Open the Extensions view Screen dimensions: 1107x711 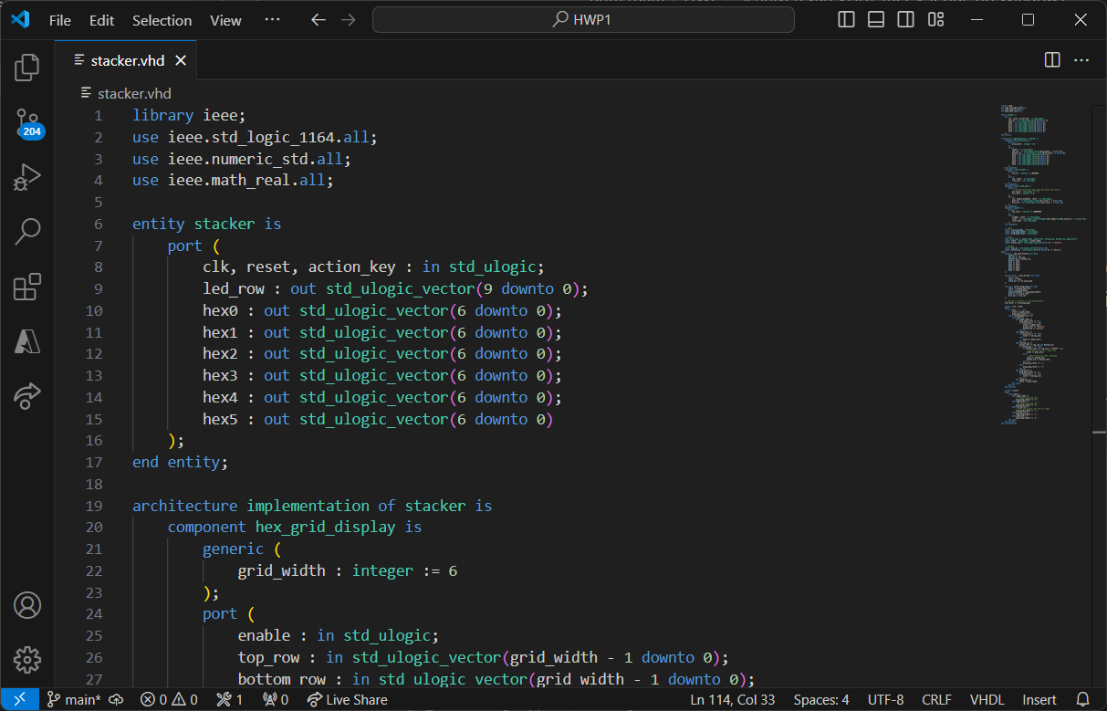[x=27, y=287]
